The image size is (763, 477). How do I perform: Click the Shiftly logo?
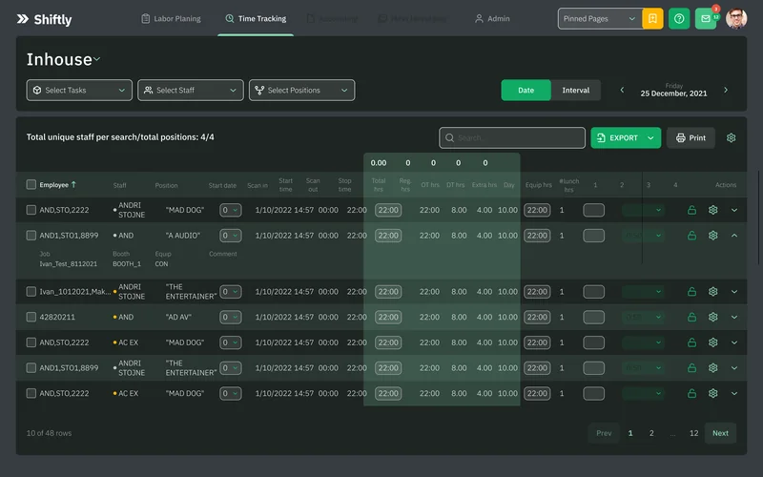(x=44, y=19)
